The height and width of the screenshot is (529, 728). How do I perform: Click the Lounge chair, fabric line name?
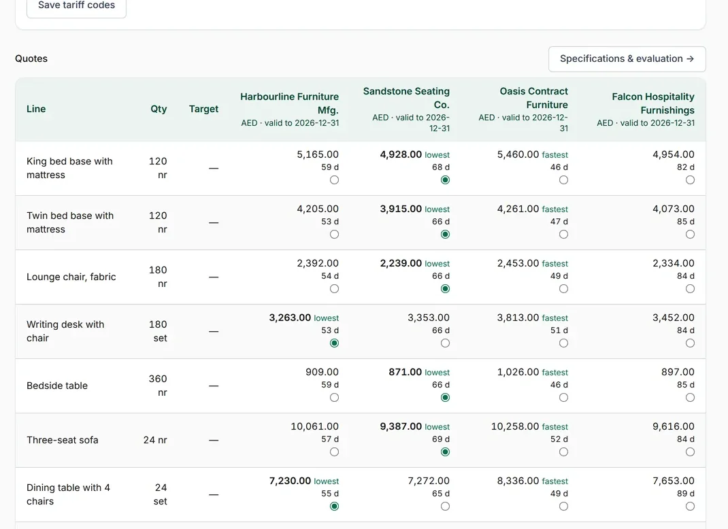tap(71, 277)
